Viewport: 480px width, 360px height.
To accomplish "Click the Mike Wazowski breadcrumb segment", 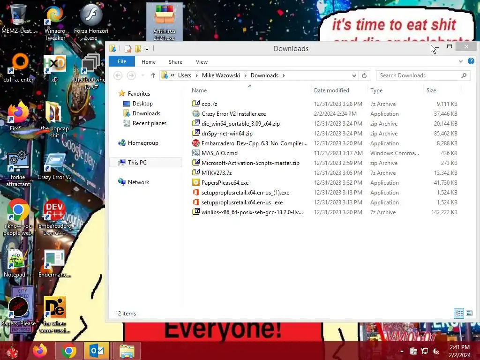I will click(221, 75).
